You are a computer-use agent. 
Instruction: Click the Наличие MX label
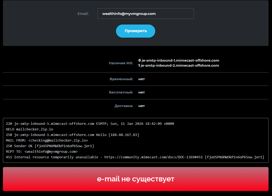click(121, 63)
